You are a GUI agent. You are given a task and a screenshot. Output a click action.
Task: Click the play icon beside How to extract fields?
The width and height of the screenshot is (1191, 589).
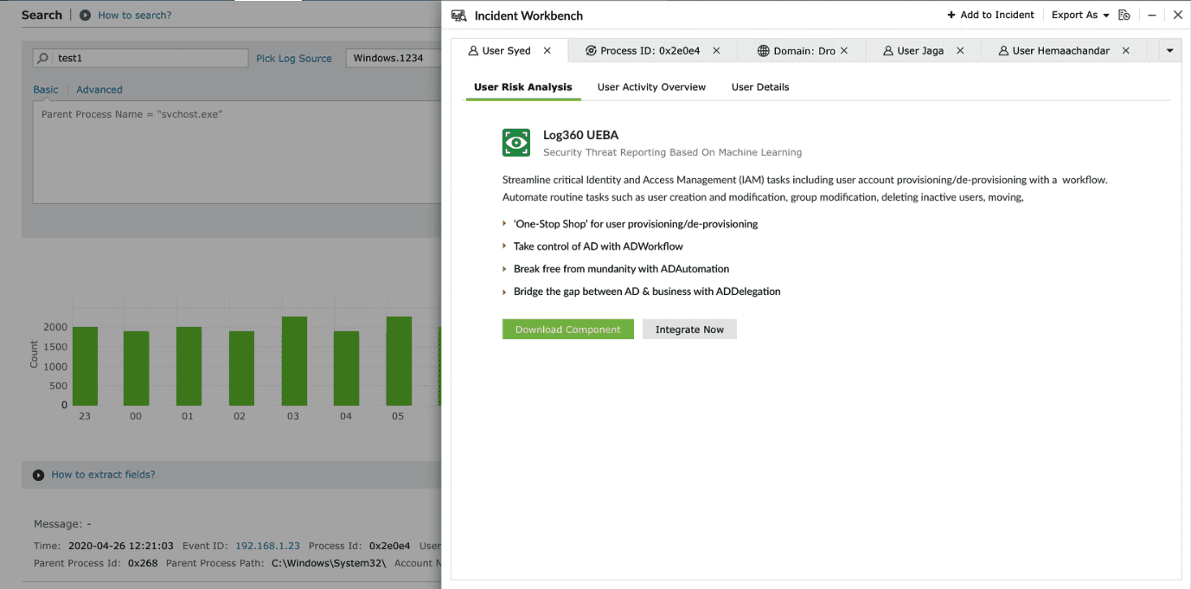coord(38,475)
